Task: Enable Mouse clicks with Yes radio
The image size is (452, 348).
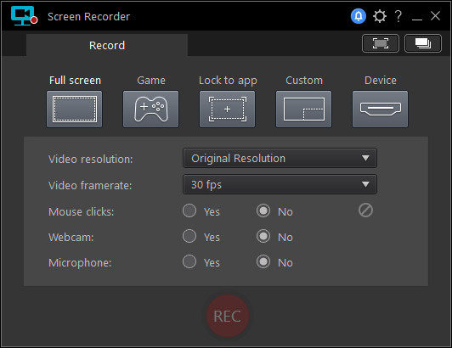Action: click(189, 210)
